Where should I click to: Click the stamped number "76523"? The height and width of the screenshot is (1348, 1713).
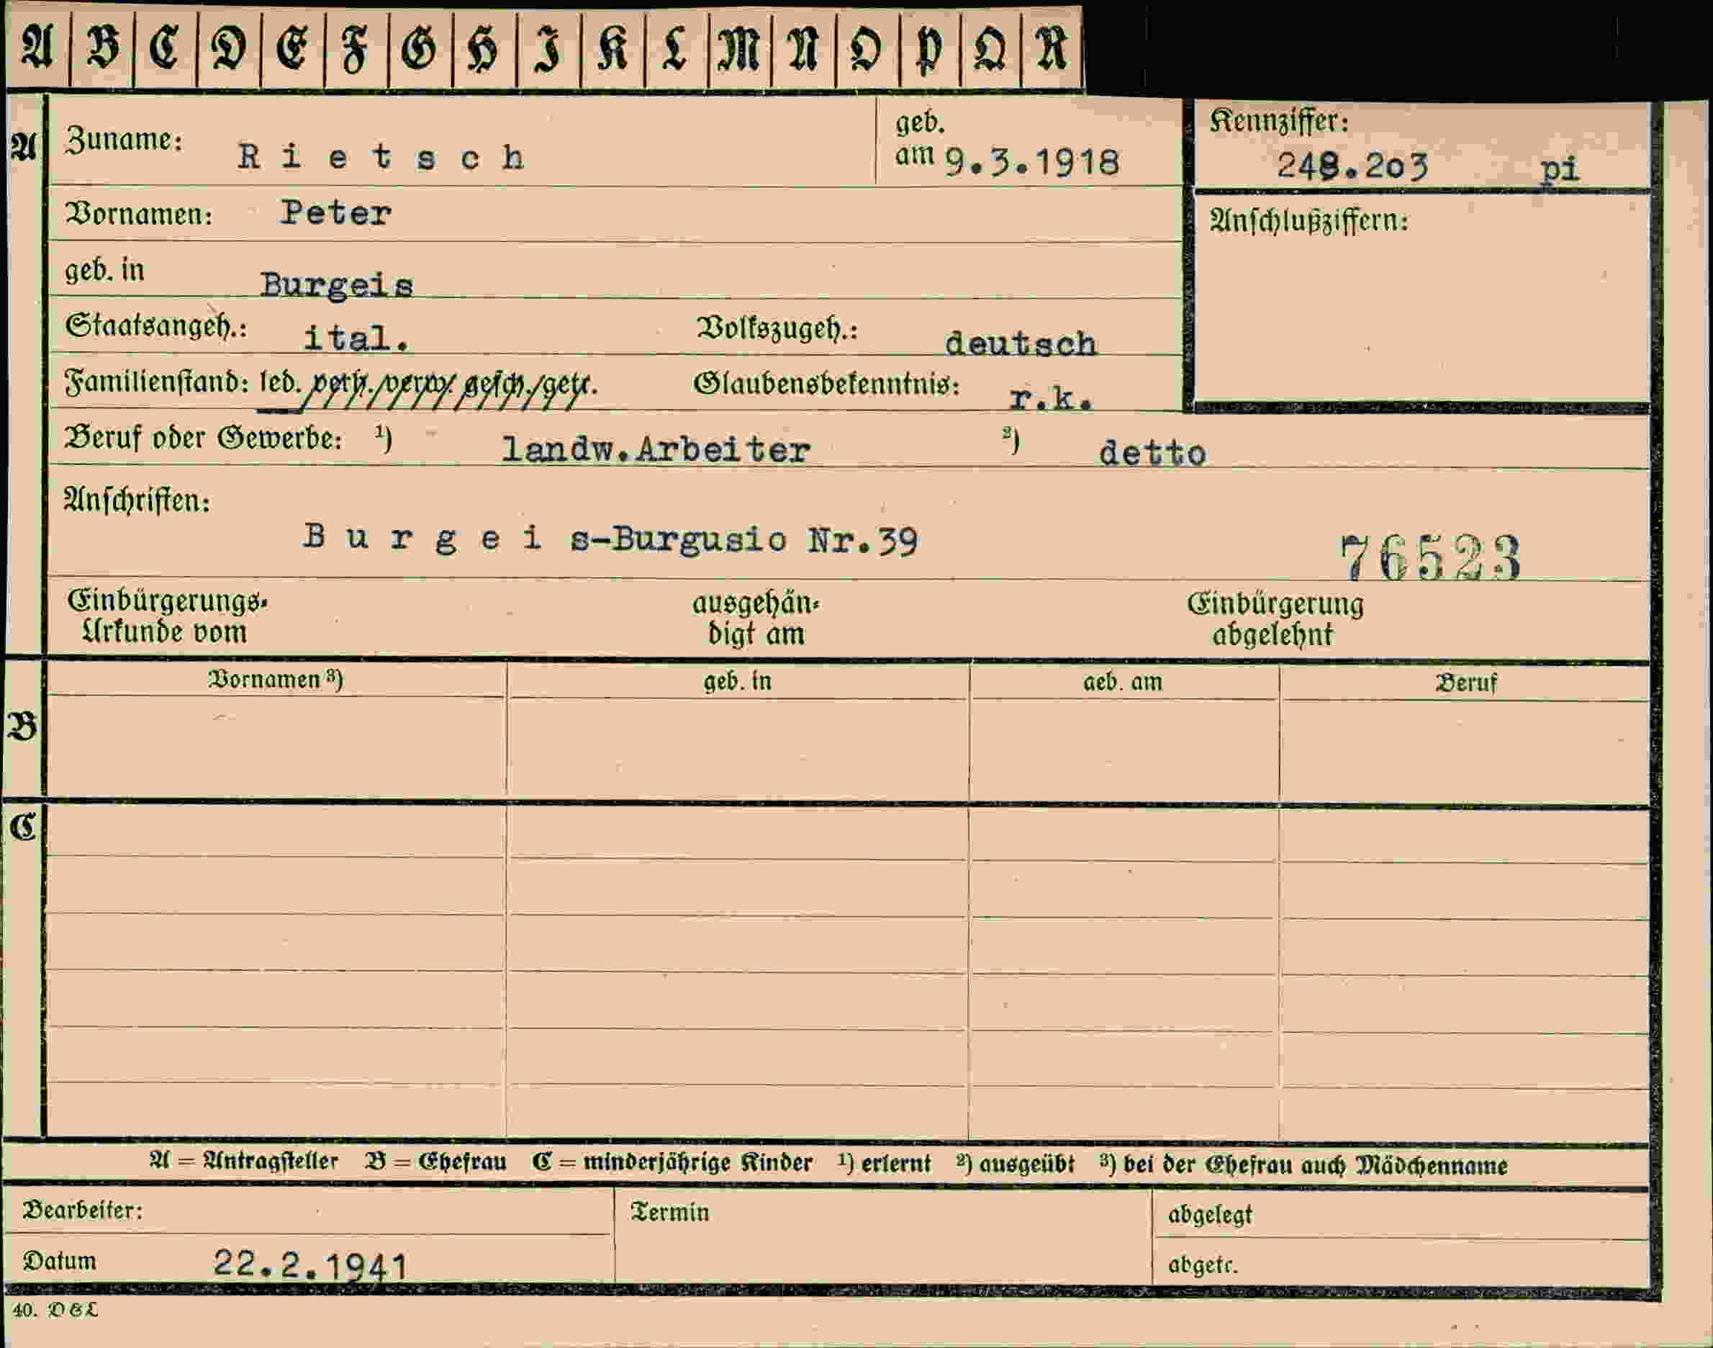(x=1432, y=558)
